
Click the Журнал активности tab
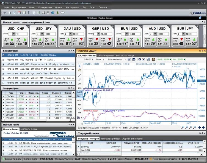[132, 139]
